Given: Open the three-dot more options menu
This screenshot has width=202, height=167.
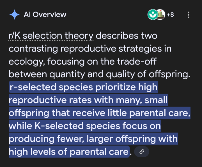Looking at the screenshot, I should pos(189,15).
